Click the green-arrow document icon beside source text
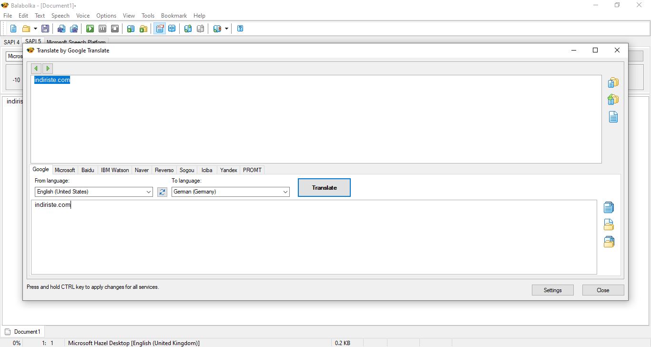651x347 pixels. tap(613, 99)
